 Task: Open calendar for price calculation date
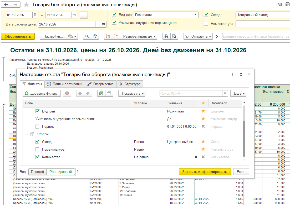104,24
